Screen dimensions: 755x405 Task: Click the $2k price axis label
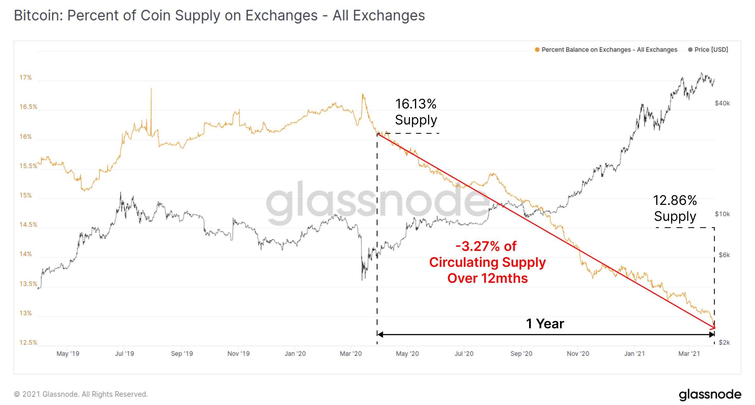coord(724,342)
